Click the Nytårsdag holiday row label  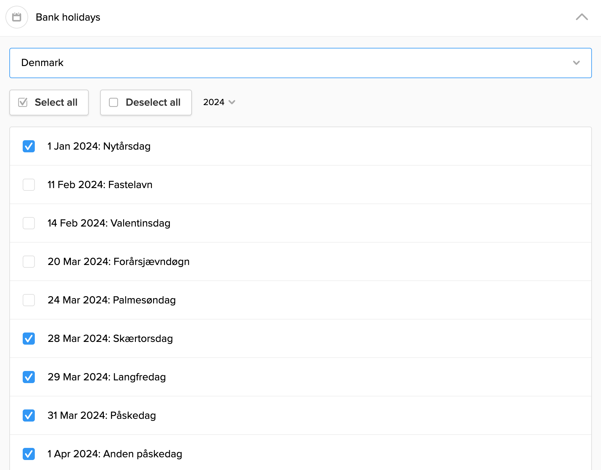click(99, 146)
